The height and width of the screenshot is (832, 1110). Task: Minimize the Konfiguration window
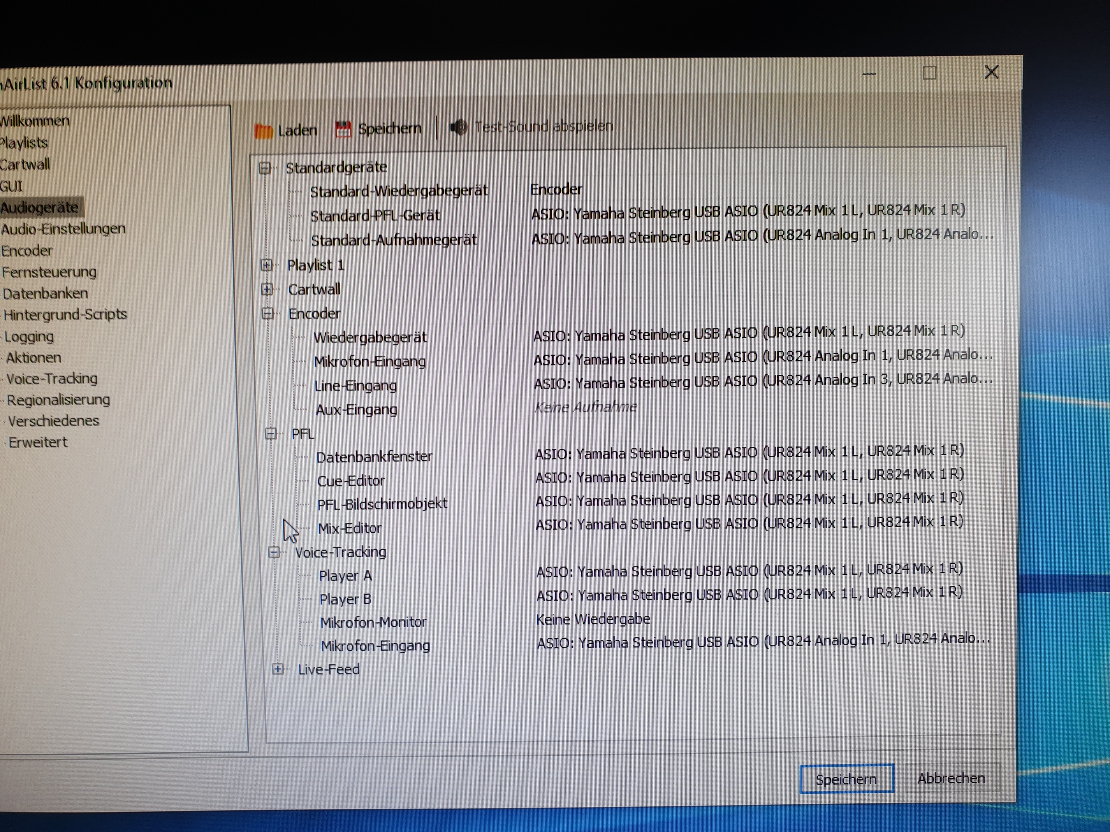pyautogui.click(x=869, y=75)
